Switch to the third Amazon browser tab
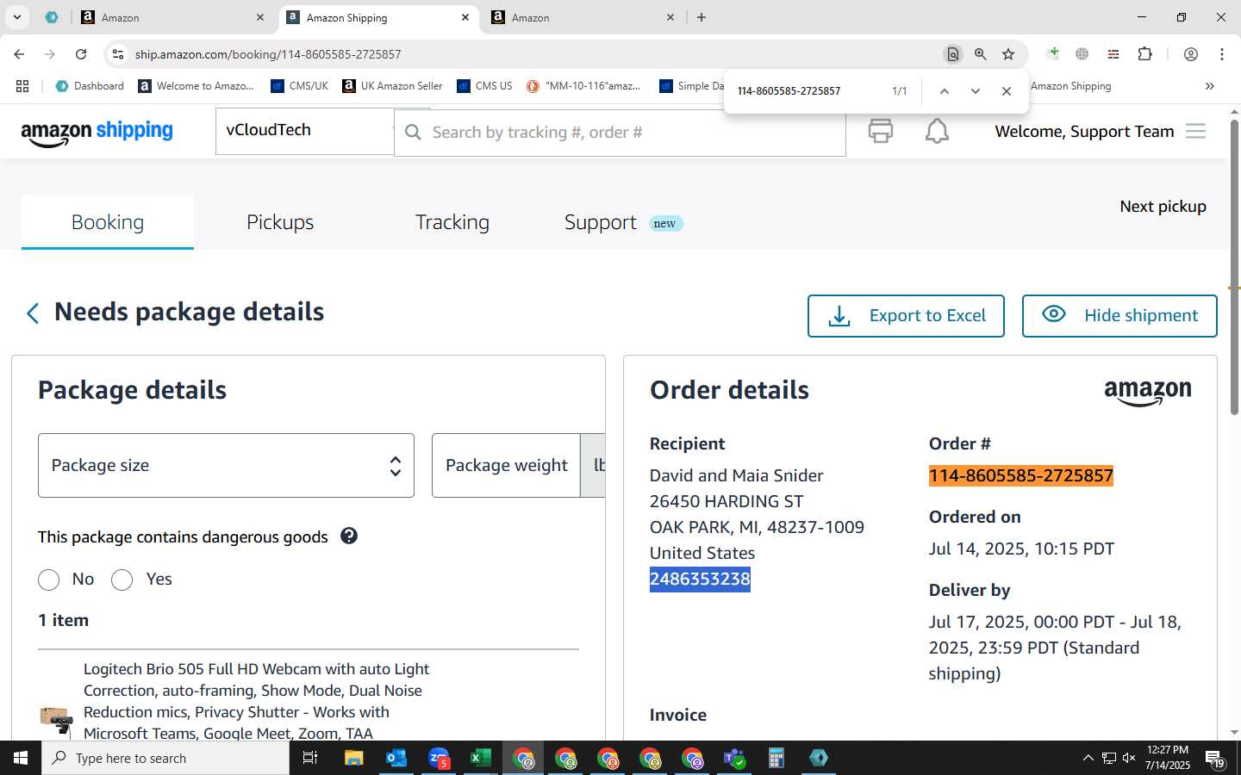Viewport: 1241px width, 775px height. (583, 17)
